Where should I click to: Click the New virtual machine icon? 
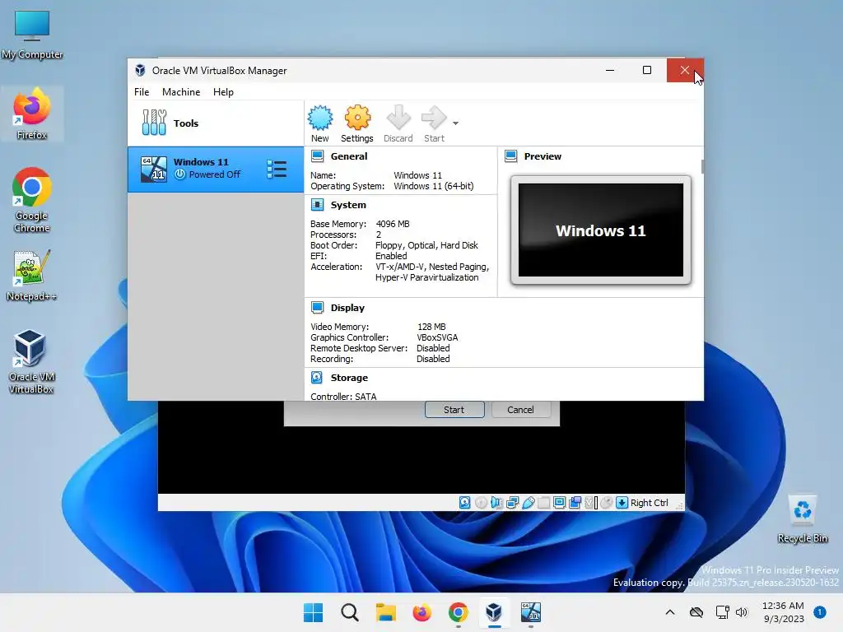pos(320,123)
